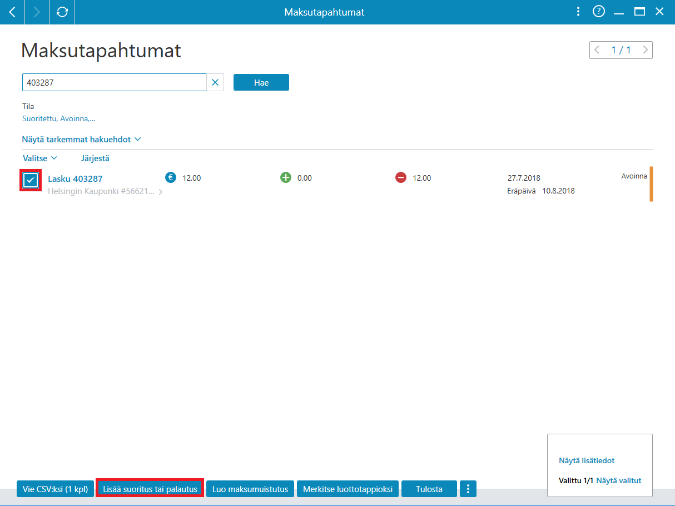Uncheck the Lasku 403287 checkbox

[x=31, y=180]
